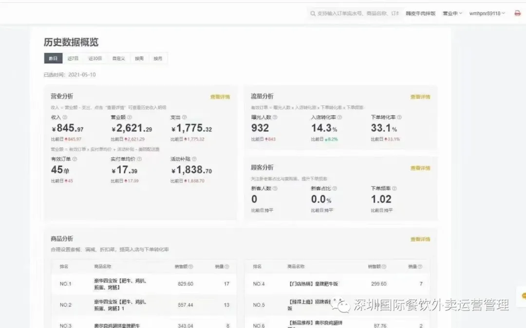Click the sales amount 557.44 in NO.2 row
The image size is (526, 328).
point(186,305)
